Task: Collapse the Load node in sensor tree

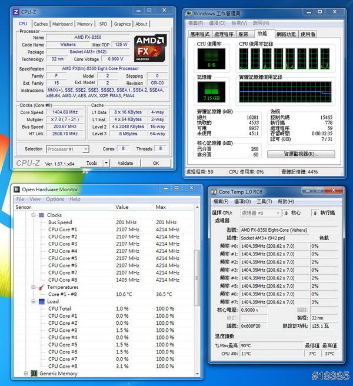Action: coord(34,301)
